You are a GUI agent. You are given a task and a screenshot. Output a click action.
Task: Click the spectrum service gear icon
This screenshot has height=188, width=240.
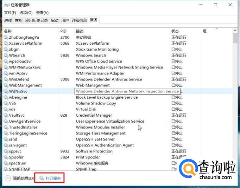pyautogui.click(x=6, y=163)
